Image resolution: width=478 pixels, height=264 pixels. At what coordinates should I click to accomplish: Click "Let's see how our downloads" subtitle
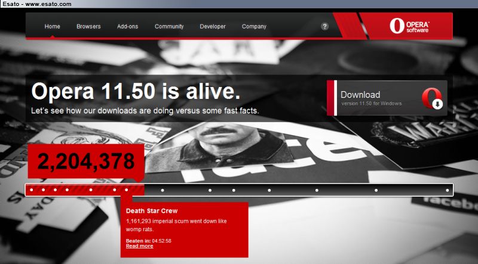[x=145, y=111]
